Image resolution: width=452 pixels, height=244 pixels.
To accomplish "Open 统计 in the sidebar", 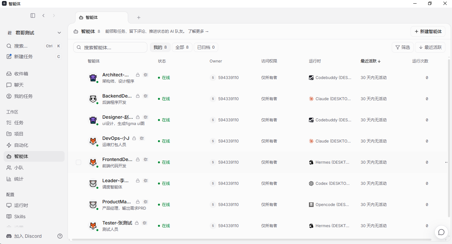I will click(34, 179).
